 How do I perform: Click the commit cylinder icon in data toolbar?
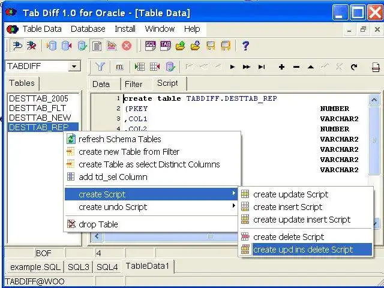(x=170, y=67)
